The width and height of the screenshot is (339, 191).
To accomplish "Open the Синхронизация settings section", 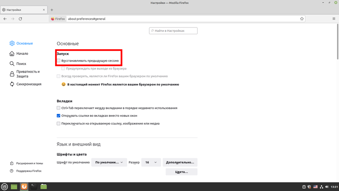I will tap(28, 84).
